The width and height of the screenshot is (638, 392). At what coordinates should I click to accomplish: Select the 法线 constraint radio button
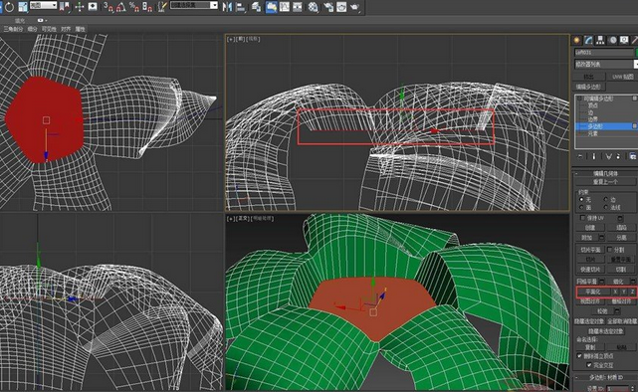click(606, 207)
